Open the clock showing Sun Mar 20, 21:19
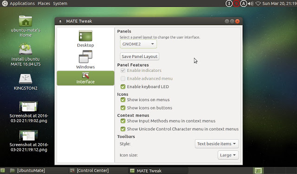Screen dimensions: 297x174 [x=279, y=3]
